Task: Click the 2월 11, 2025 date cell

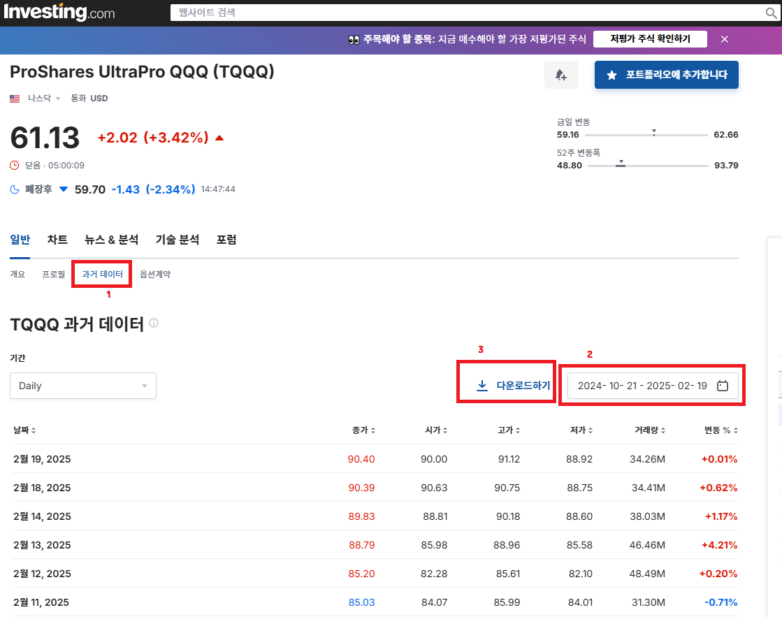Action: [x=41, y=602]
